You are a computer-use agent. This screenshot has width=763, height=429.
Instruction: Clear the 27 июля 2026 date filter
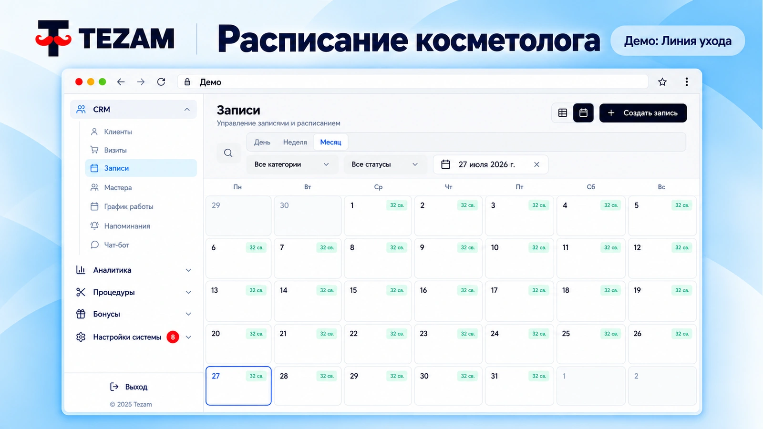(536, 164)
